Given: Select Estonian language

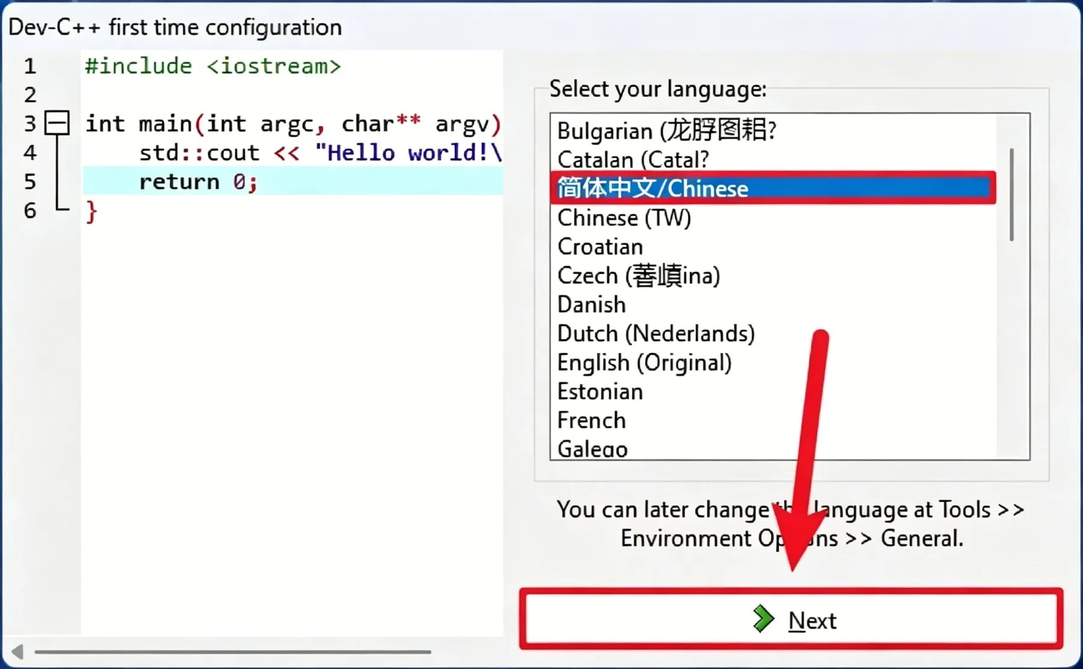Looking at the screenshot, I should click(x=773, y=391).
